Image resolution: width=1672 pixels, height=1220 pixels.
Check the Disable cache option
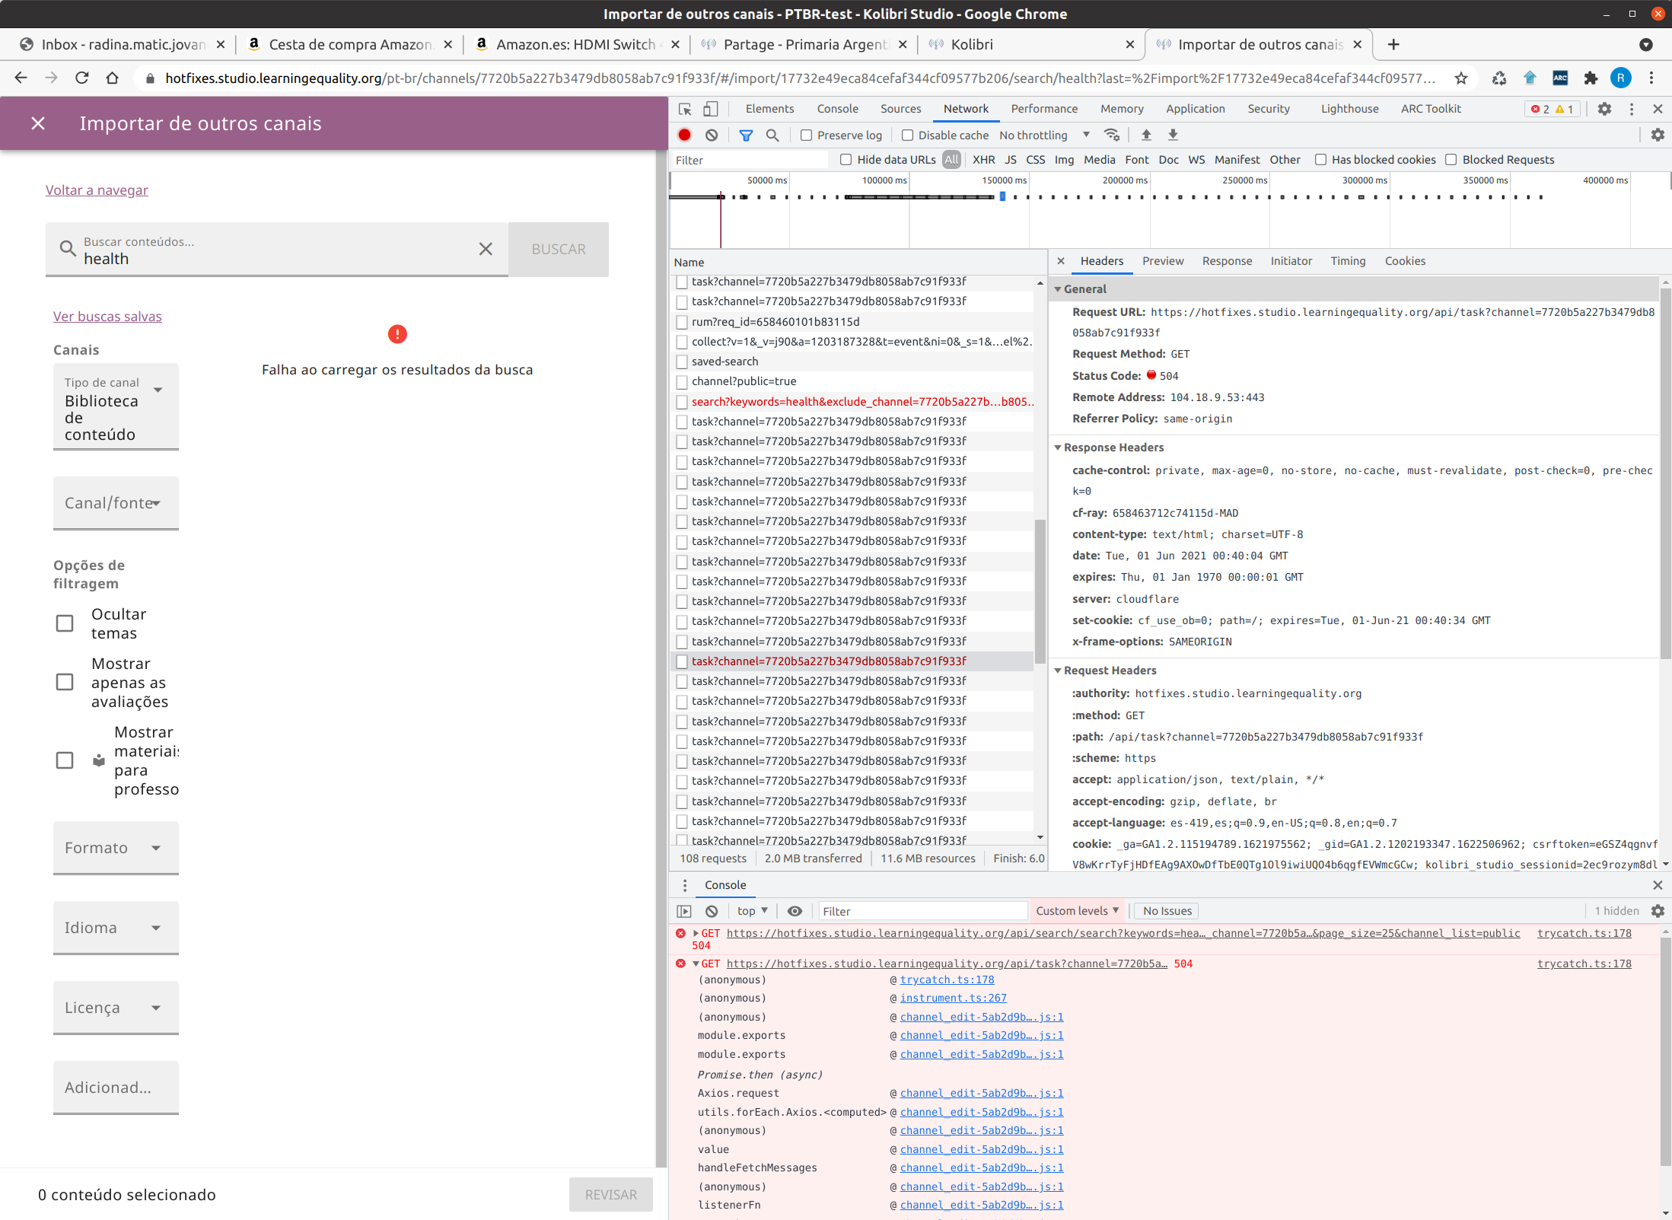[907, 135]
